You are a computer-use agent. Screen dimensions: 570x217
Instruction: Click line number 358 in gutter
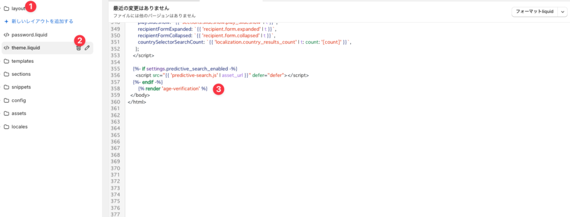click(x=115, y=88)
